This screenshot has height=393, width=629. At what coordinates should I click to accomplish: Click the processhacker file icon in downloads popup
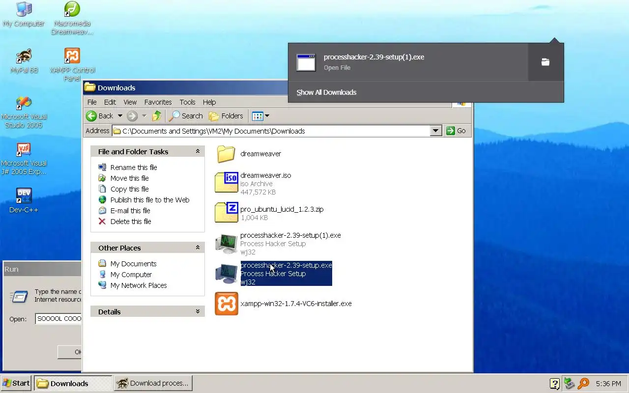coord(306,62)
